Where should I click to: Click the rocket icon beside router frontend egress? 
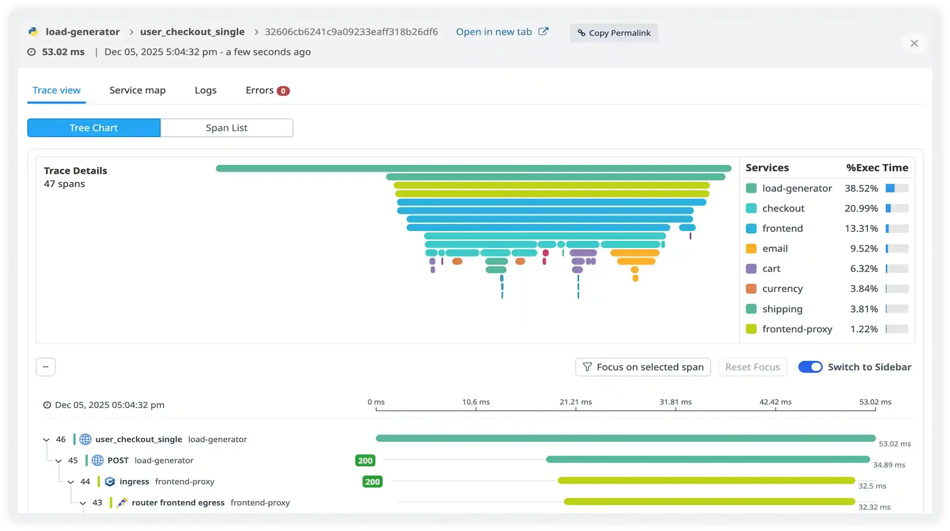point(121,503)
